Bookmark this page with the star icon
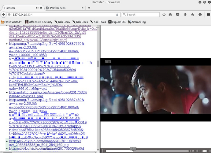 tap(164, 15)
